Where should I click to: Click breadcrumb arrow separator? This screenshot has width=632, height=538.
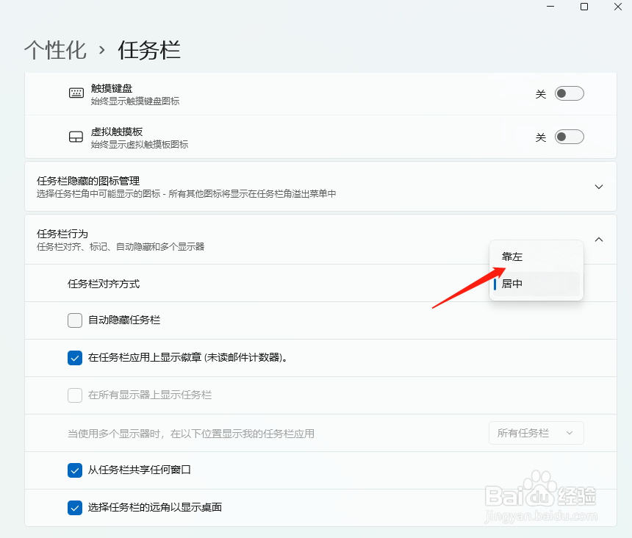(x=102, y=51)
